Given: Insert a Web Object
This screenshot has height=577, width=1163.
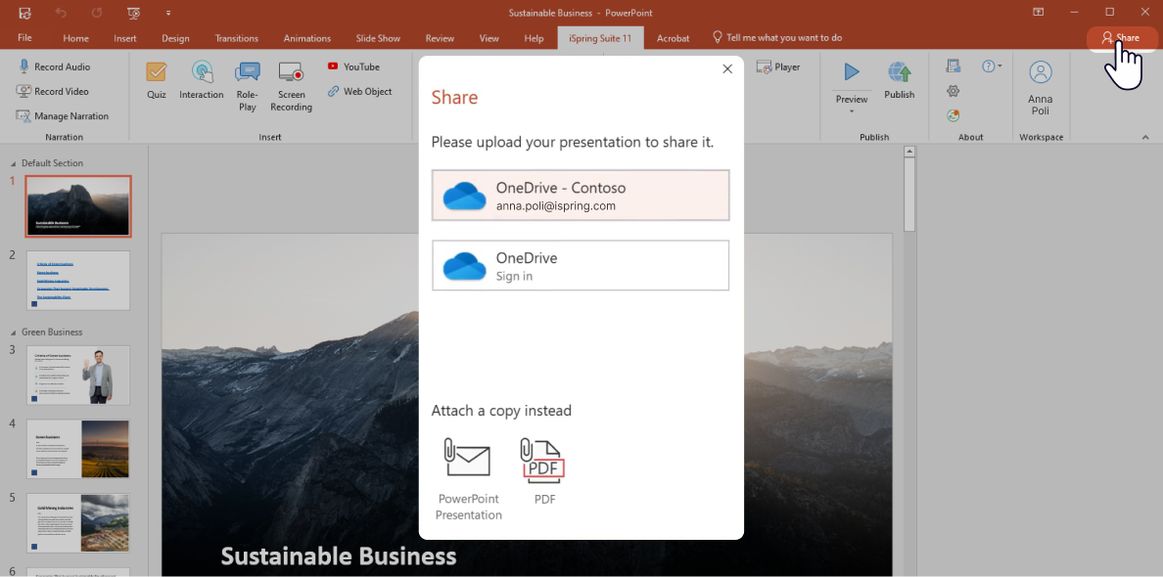Looking at the screenshot, I should 360,91.
